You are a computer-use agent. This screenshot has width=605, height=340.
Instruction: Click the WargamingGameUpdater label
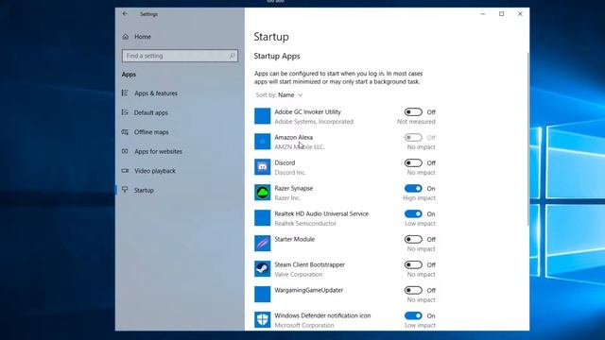(x=309, y=290)
